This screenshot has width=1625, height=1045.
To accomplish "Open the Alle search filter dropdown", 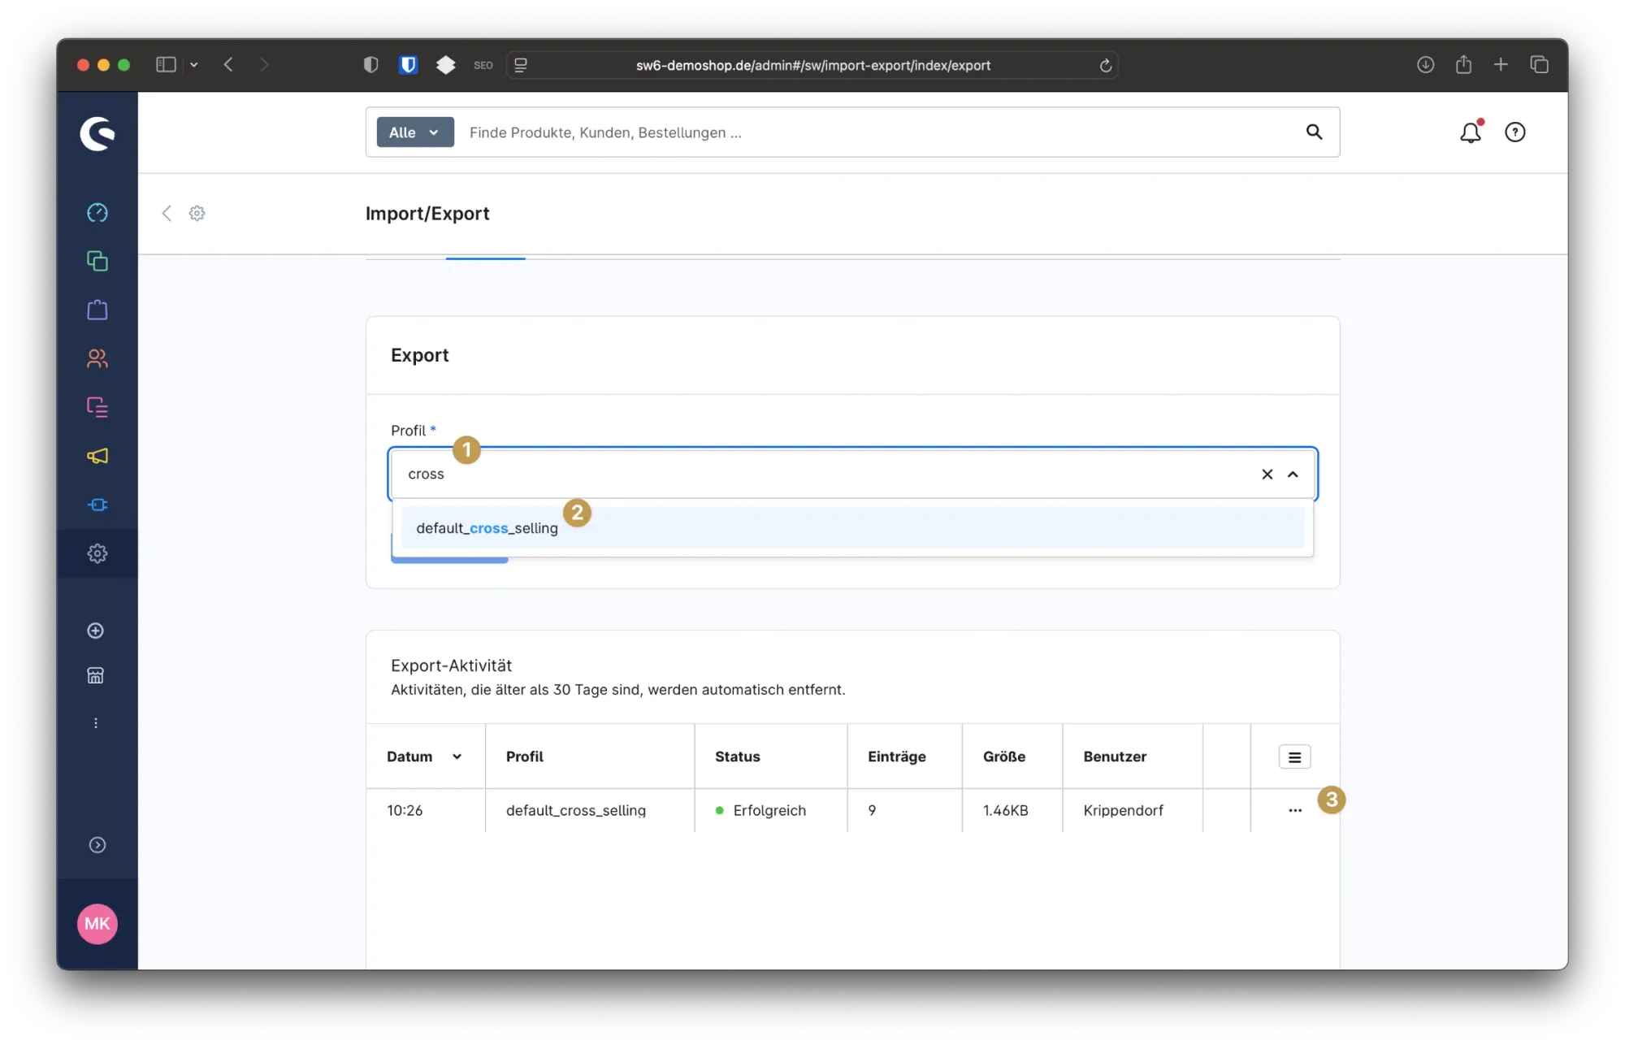I will (x=414, y=132).
